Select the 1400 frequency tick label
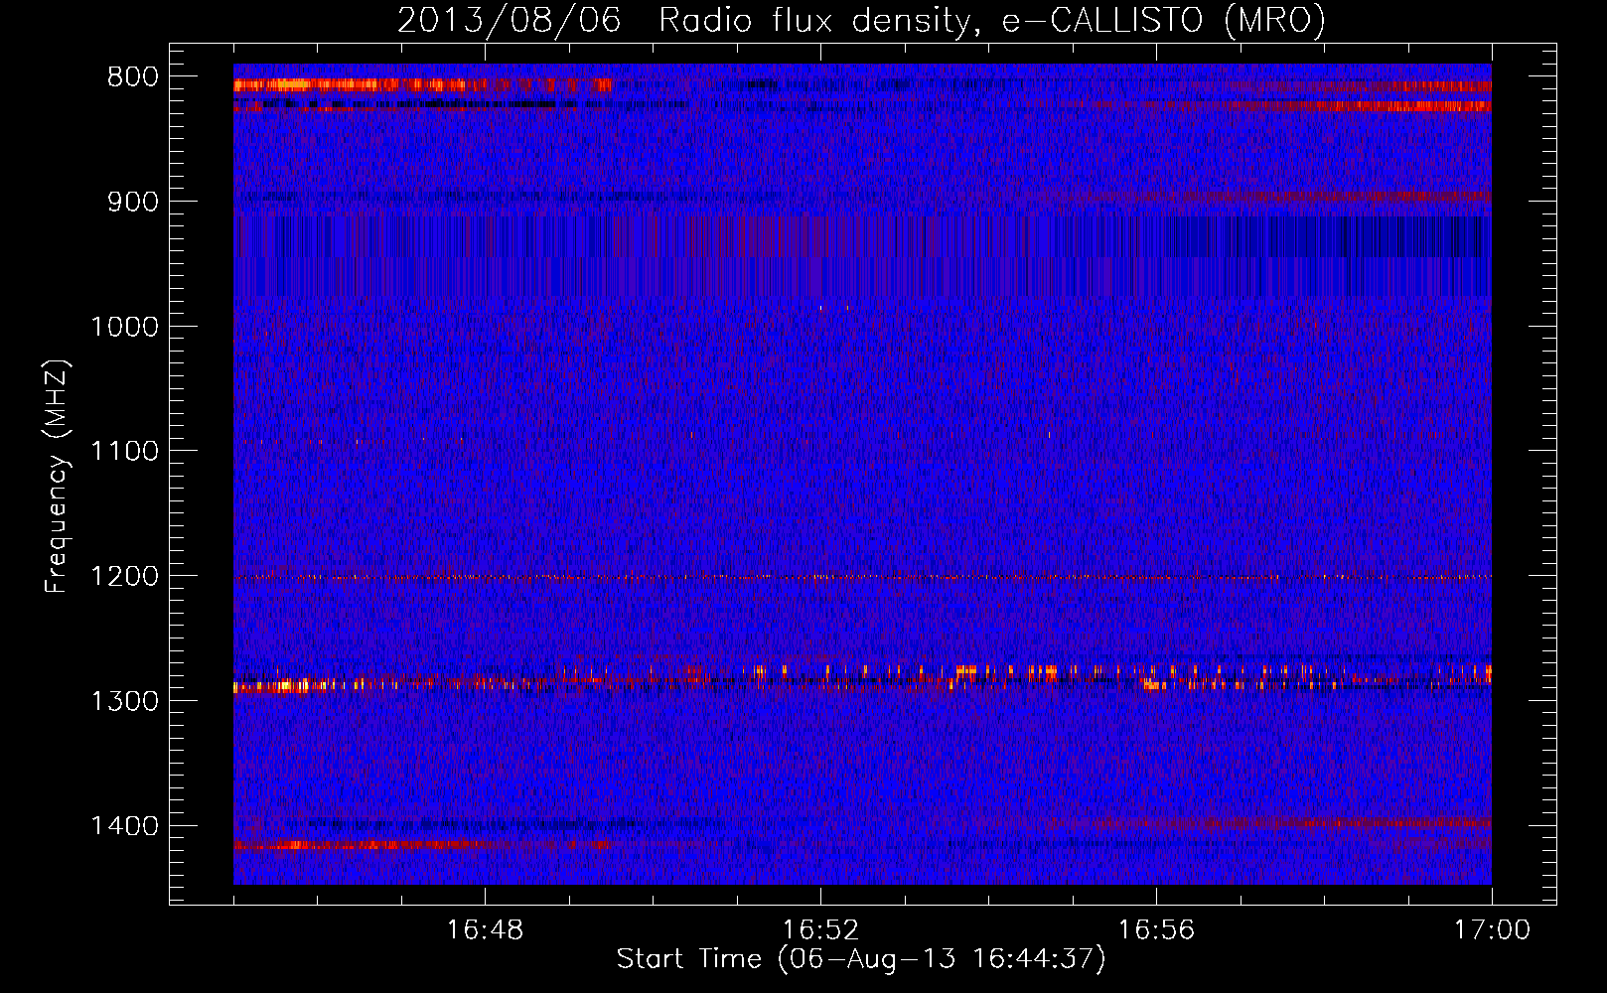 [124, 826]
